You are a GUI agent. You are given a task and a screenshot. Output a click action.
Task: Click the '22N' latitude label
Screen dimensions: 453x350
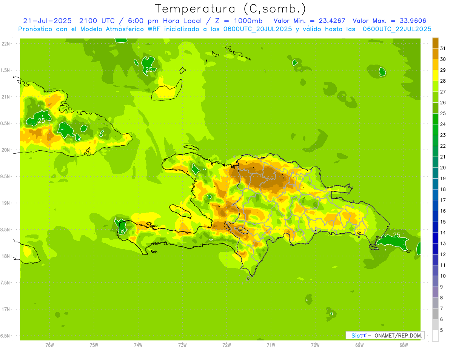[6, 44]
